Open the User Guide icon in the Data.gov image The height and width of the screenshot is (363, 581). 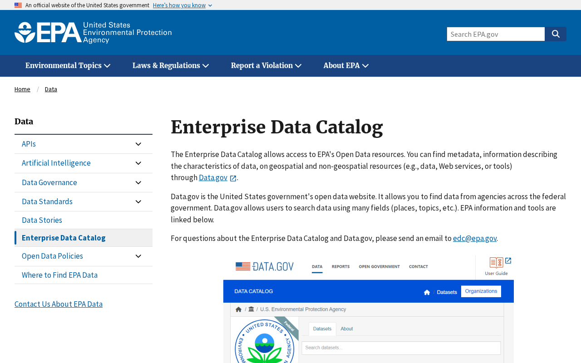[x=496, y=266]
